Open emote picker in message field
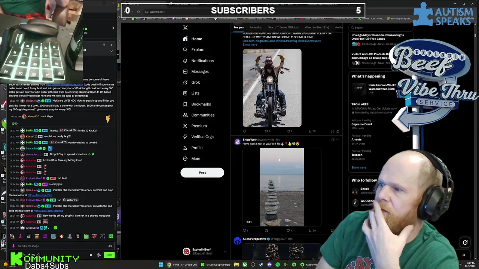 coord(110,246)
